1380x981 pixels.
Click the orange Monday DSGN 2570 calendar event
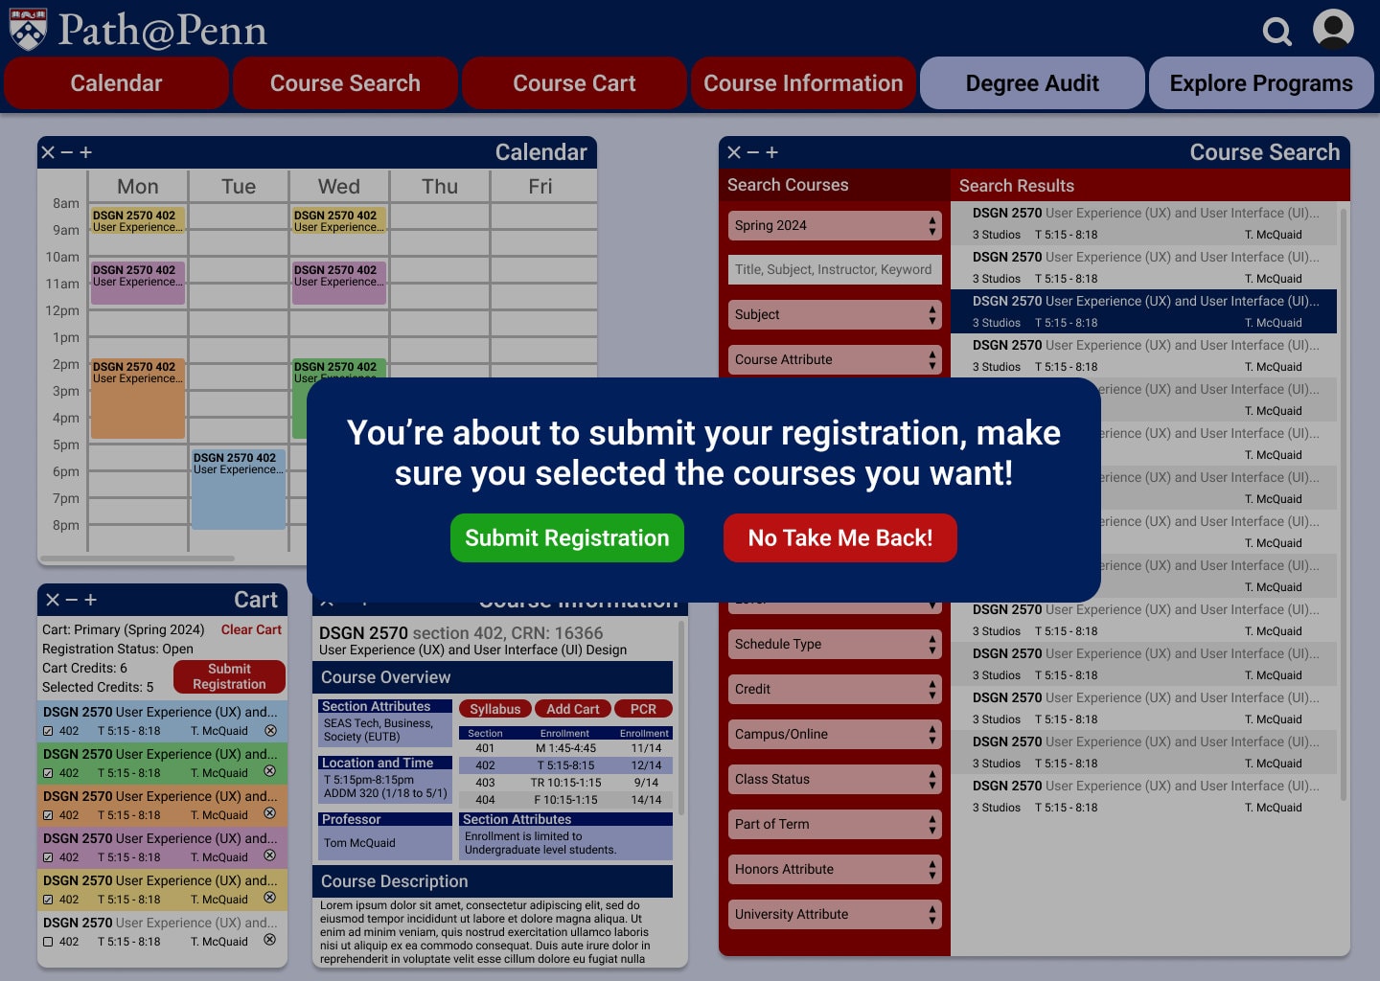pyautogui.click(x=138, y=399)
